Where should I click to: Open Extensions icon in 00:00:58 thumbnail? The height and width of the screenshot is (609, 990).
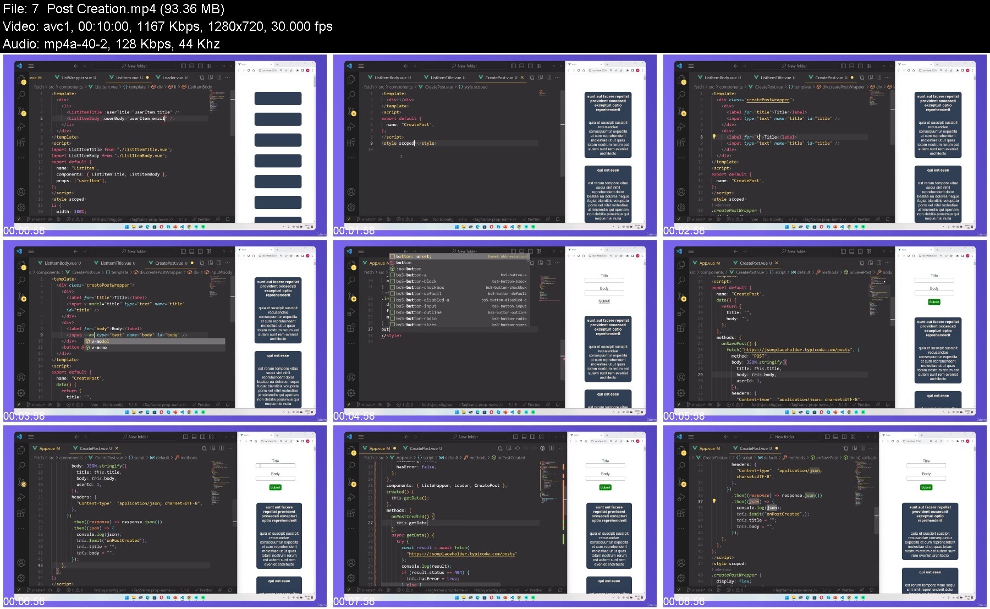(21, 142)
